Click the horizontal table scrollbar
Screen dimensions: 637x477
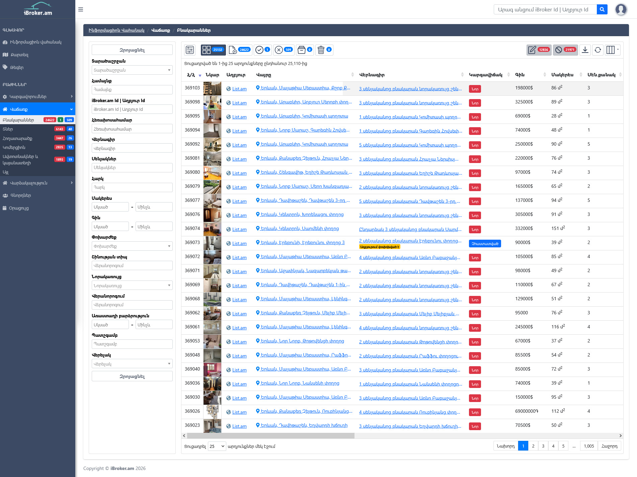tap(270, 435)
